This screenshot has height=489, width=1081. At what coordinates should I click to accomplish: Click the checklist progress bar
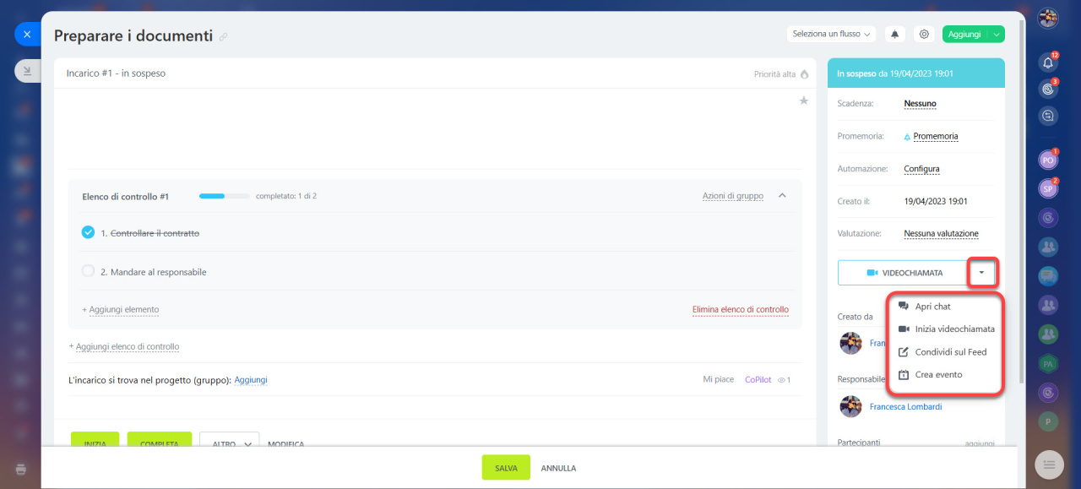click(225, 196)
